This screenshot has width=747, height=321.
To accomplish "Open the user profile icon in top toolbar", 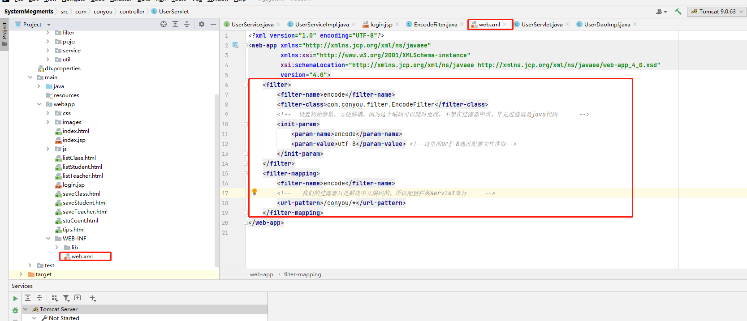I will (x=661, y=12).
